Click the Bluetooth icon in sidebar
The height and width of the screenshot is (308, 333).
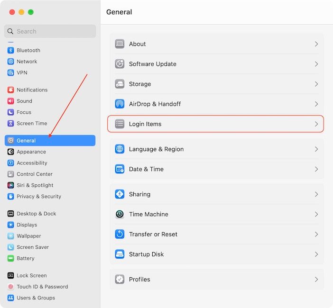pos(11,50)
